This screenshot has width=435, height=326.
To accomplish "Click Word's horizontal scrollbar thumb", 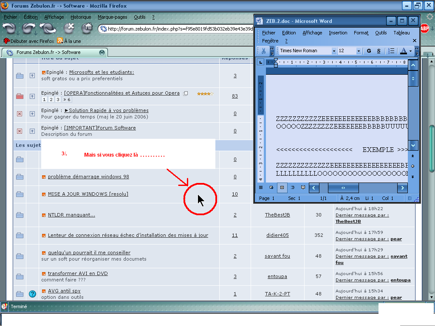I will coord(343,187).
